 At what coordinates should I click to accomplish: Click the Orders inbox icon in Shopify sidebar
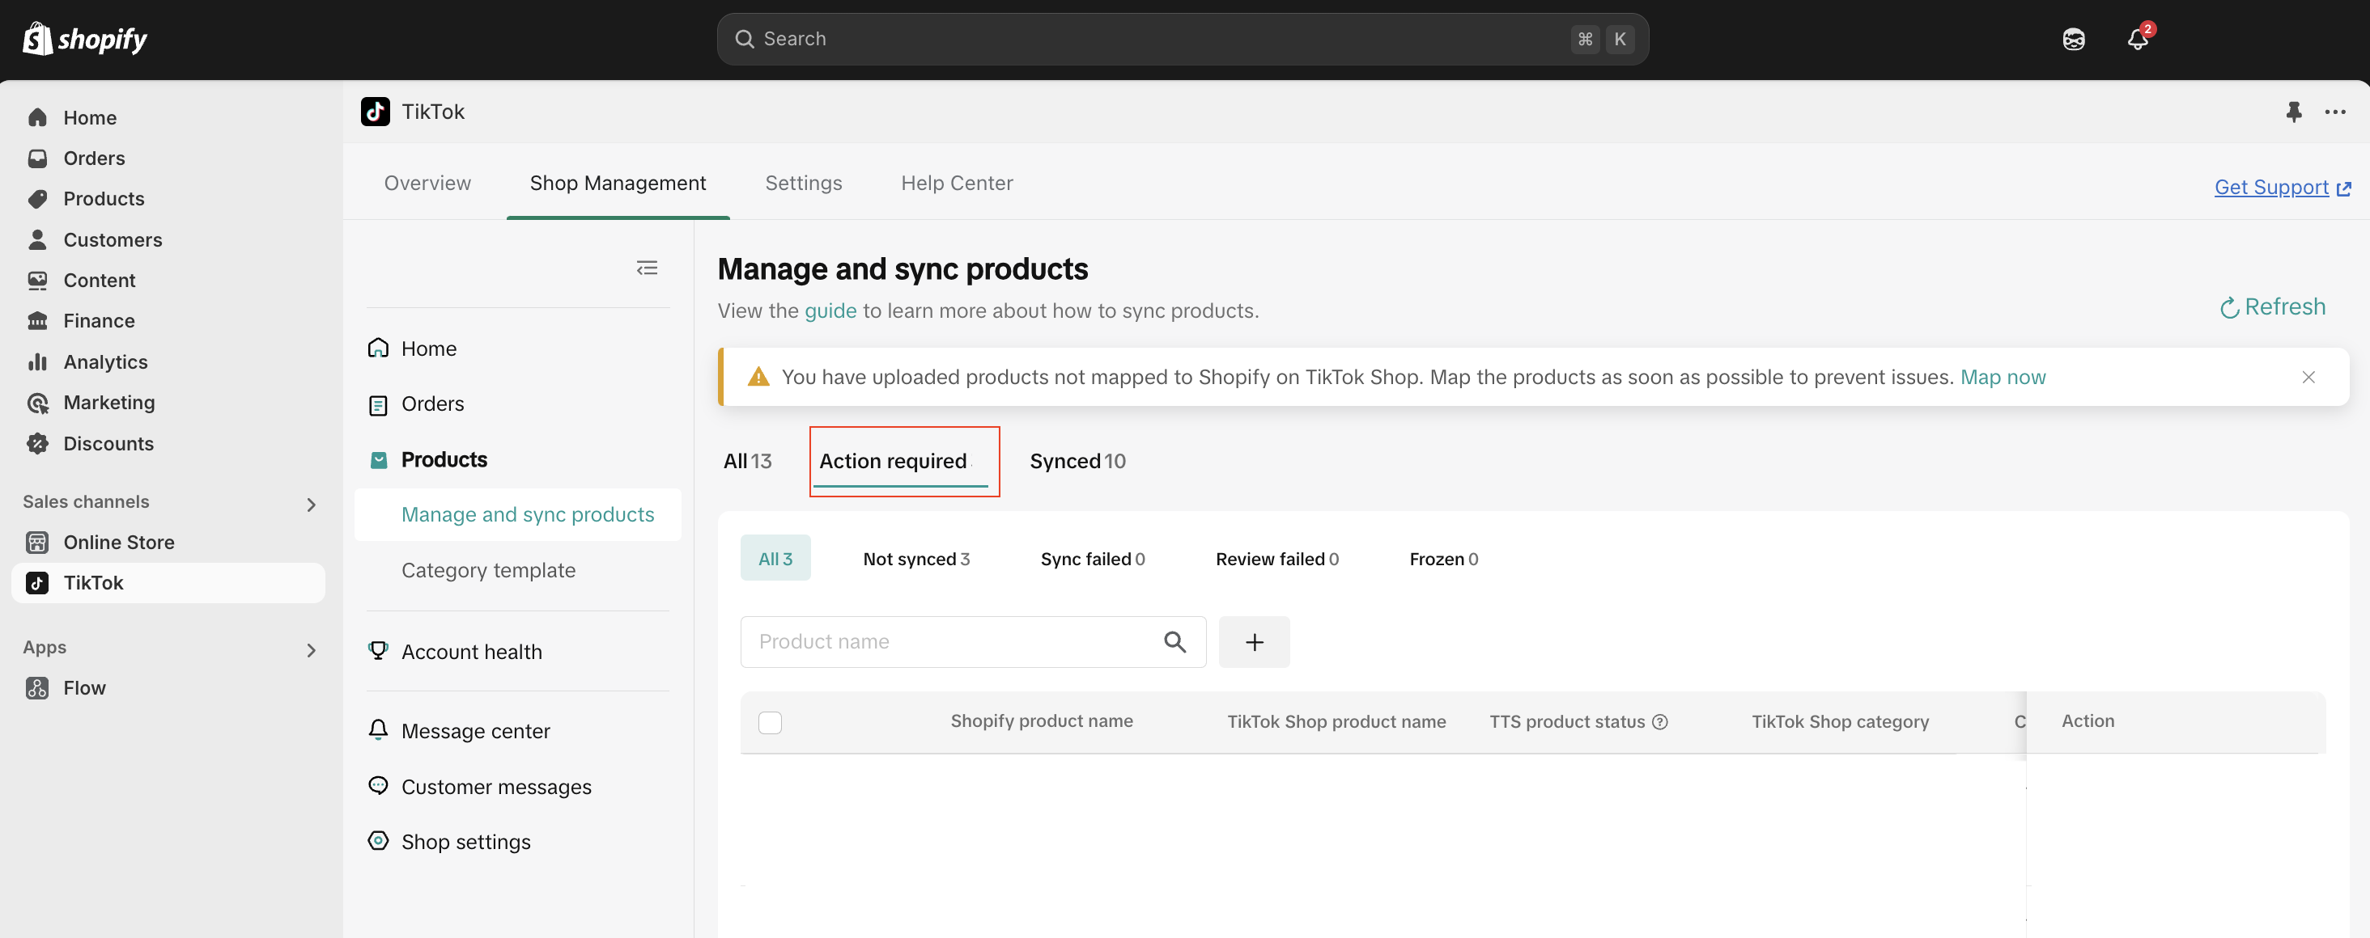click(x=38, y=158)
